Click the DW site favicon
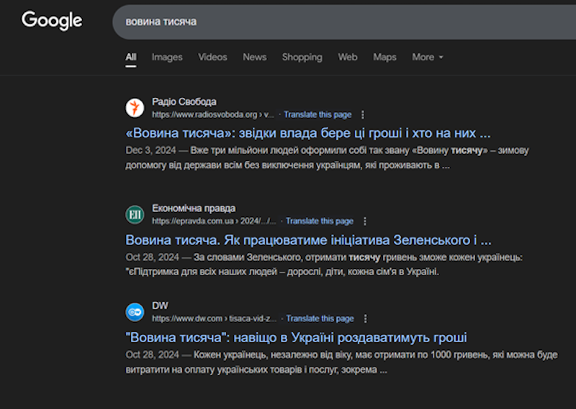Image resolution: width=576 pixels, height=409 pixels. (135, 312)
